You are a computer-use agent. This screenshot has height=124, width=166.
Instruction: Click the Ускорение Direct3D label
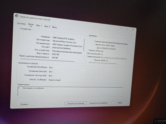[38, 71]
